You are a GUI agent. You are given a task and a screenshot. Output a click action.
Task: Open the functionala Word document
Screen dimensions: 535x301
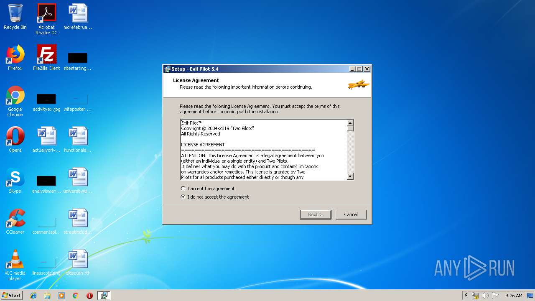pos(78,140)
